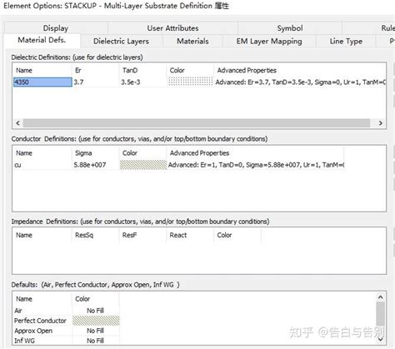Viewport: 395px width, 349px height.
Task: Select the 4350 dielectric name cell
Action: [x=42, y=82]
